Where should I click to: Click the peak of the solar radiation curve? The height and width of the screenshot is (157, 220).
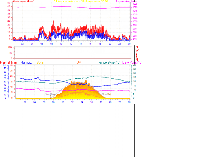[86, 81]
